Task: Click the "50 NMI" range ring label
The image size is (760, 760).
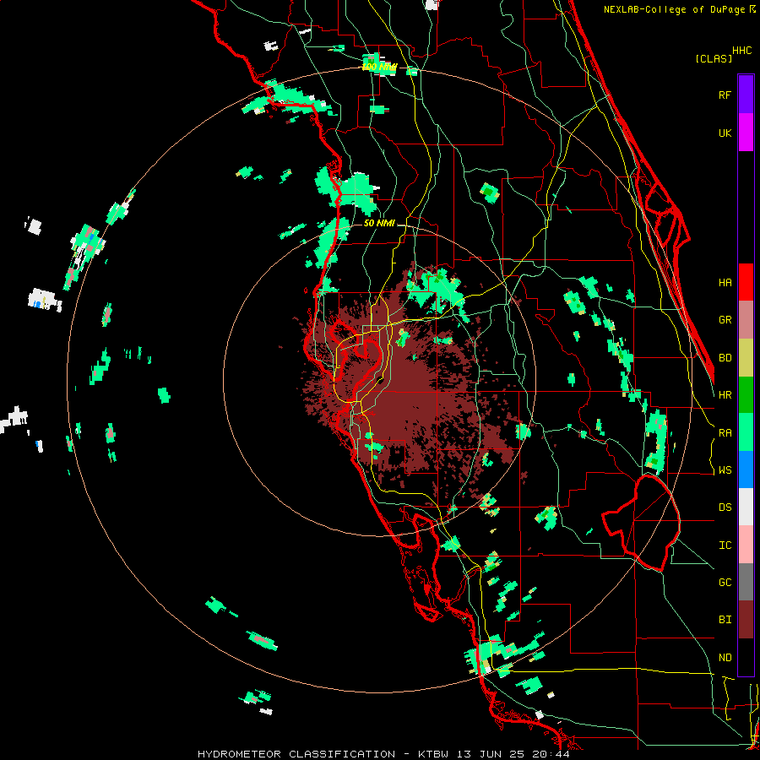Action: pos(379,223)
